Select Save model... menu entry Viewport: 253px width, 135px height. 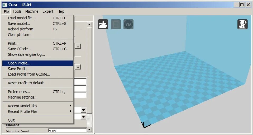[38, 24]
